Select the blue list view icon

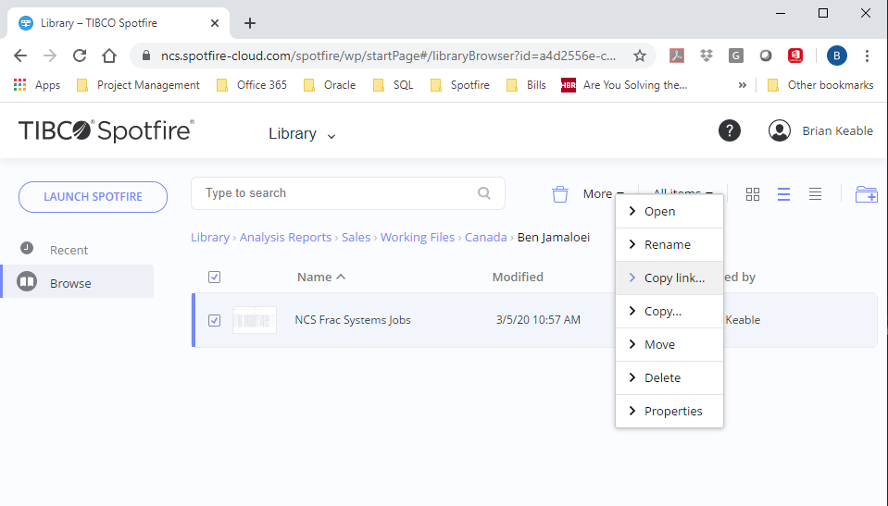[x=783, y=194]
